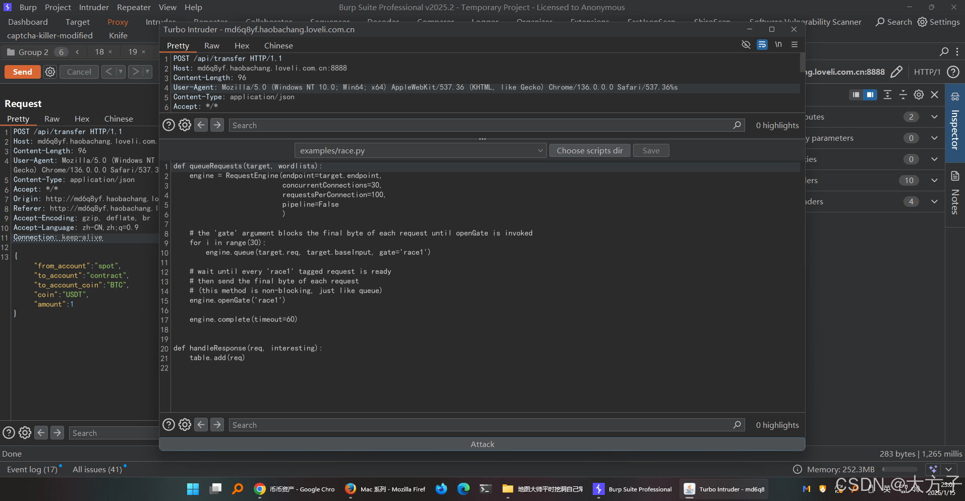
Task: Open search settings gear beside request search field
Action: [185, 125]
